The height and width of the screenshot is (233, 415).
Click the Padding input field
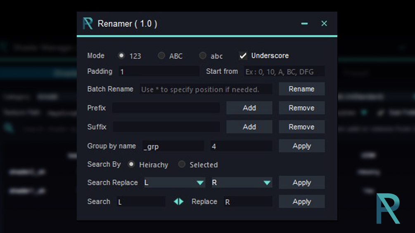[159, 72]
